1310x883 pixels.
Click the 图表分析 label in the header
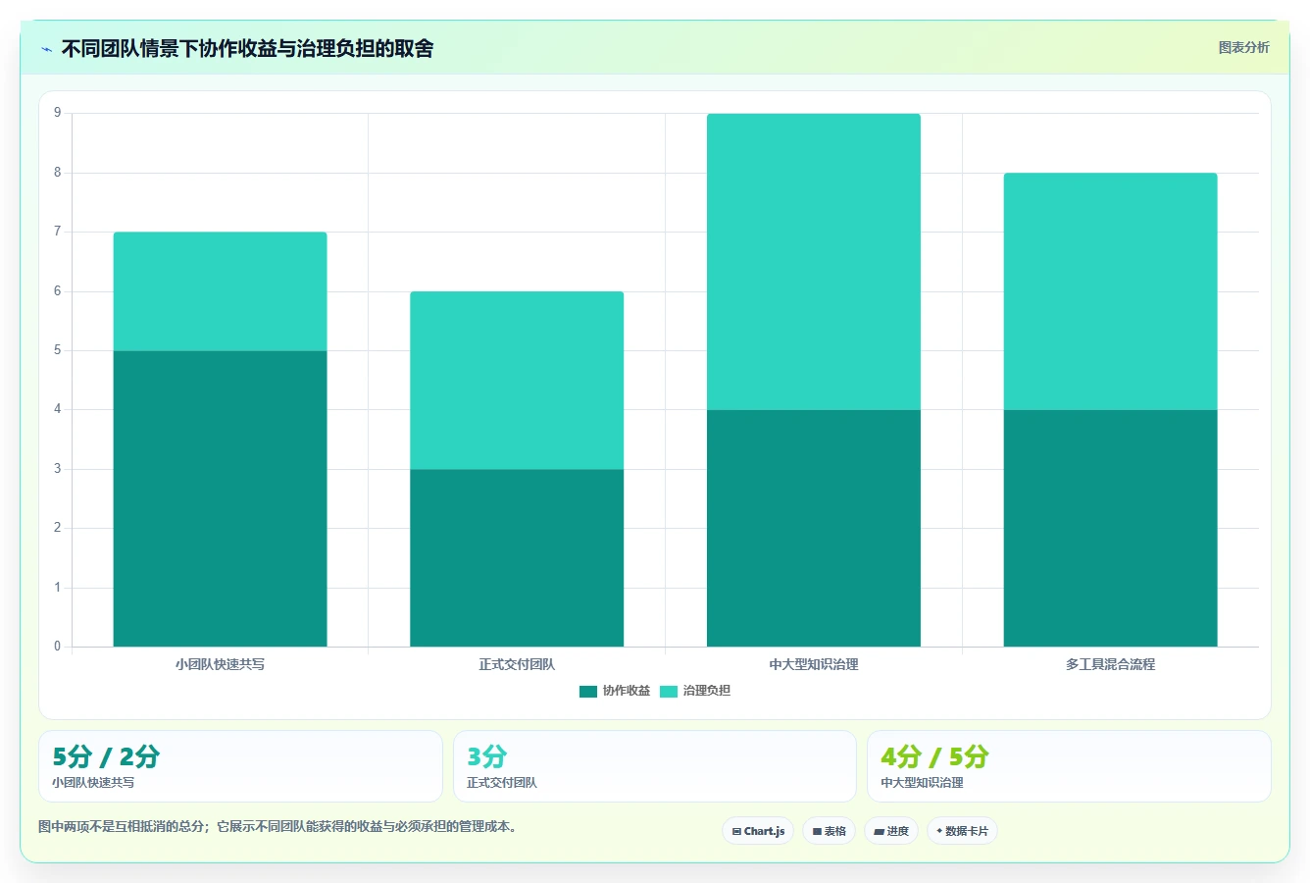point(1243,47)
